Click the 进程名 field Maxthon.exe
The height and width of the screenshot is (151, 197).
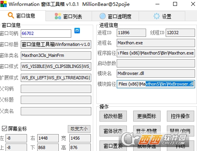pos(156,43)
